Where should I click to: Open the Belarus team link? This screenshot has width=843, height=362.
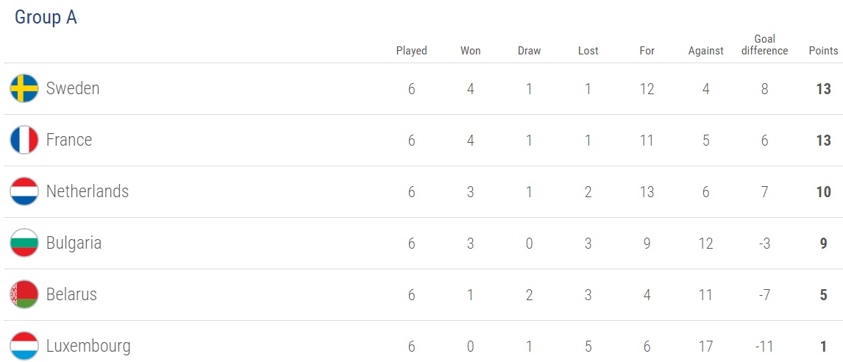[71, 294]
